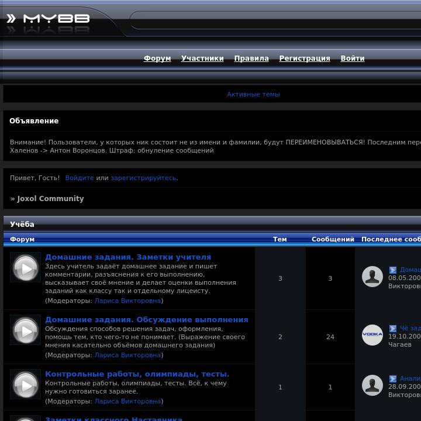Click message count 24 in Обсуждение выполнения row
Viewport: 421px width, 421px height.
coord(330,337)
